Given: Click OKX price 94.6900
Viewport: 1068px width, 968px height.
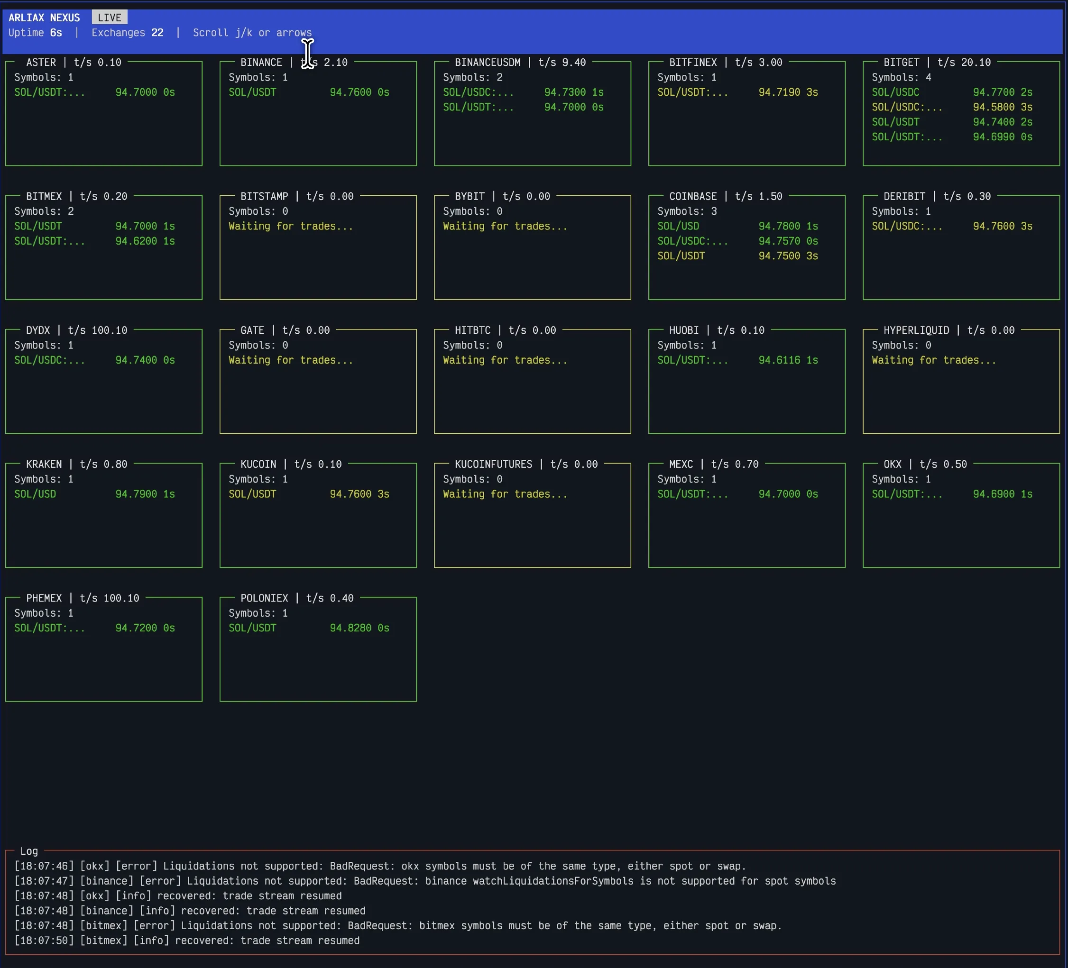Looking at the screenshot, I should [994, 494].
